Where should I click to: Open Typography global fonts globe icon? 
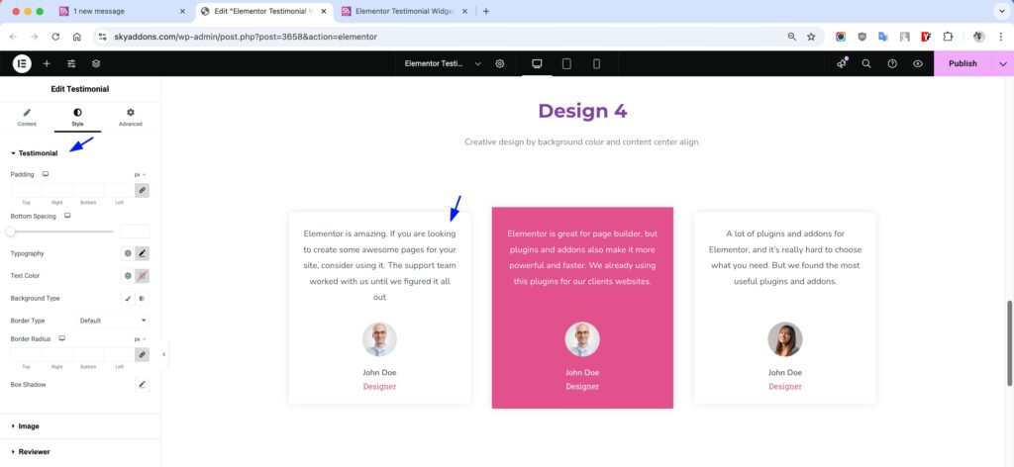[128, 254]
